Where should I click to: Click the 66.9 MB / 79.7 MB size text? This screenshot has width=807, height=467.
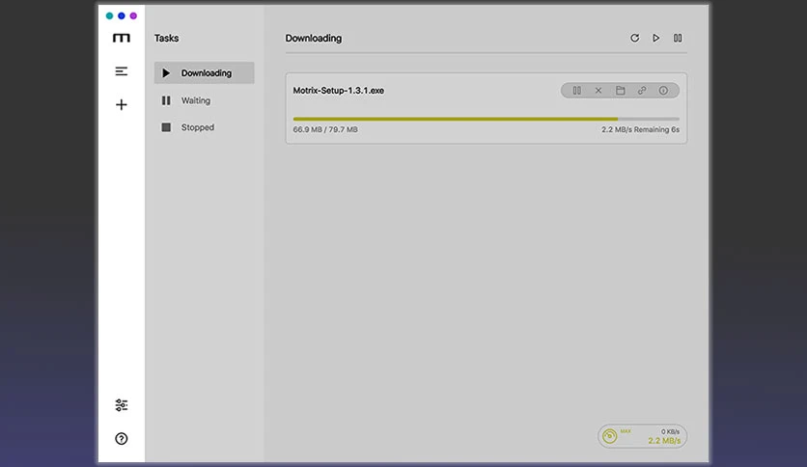tap(325, 129)
